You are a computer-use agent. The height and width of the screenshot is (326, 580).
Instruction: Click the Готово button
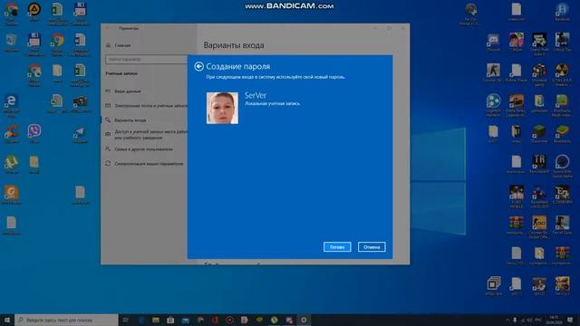(x=337, y=247)
